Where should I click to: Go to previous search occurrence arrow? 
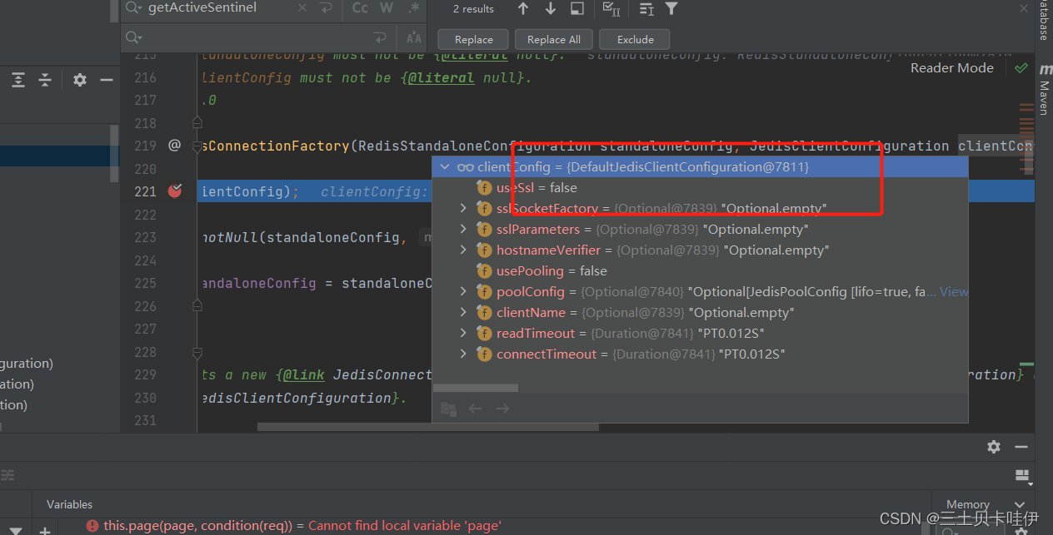523,8
